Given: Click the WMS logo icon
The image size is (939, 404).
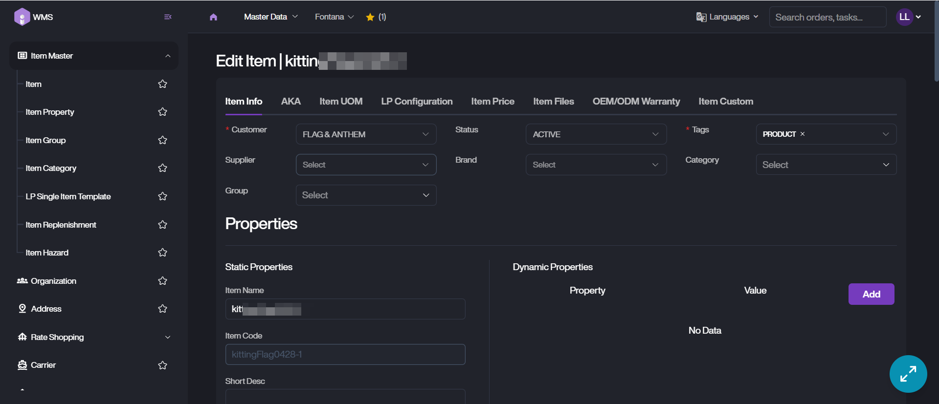Looking at the screenshot, I should tap(22, 17).
